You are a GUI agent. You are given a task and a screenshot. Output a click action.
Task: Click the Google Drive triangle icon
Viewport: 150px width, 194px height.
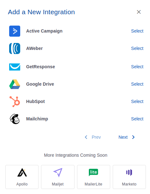15,84
